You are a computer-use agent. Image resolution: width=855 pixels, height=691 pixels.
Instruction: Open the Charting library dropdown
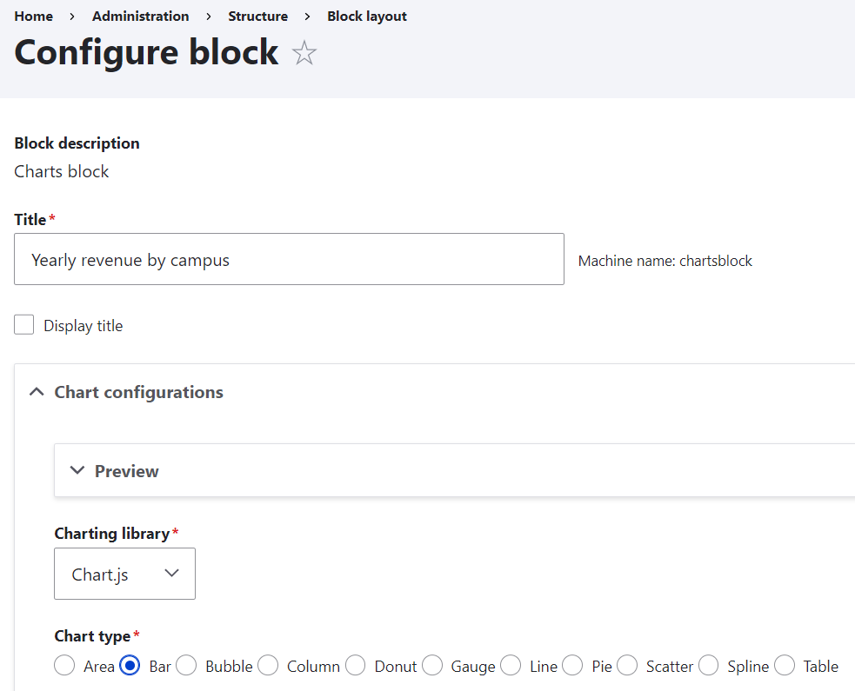(x=124, y=574)
